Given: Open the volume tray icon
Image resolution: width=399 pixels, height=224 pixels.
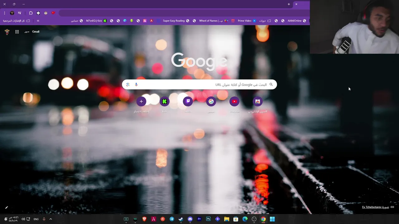Looking at the screenshot, I should pyautogui.click(x=23, y=219).
